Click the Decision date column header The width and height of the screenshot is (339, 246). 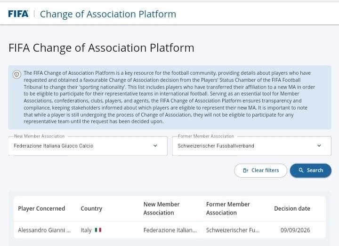[292, 208]
